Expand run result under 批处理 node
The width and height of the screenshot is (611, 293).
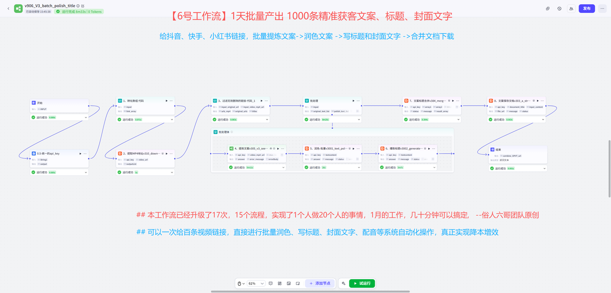tap(359, 120)
